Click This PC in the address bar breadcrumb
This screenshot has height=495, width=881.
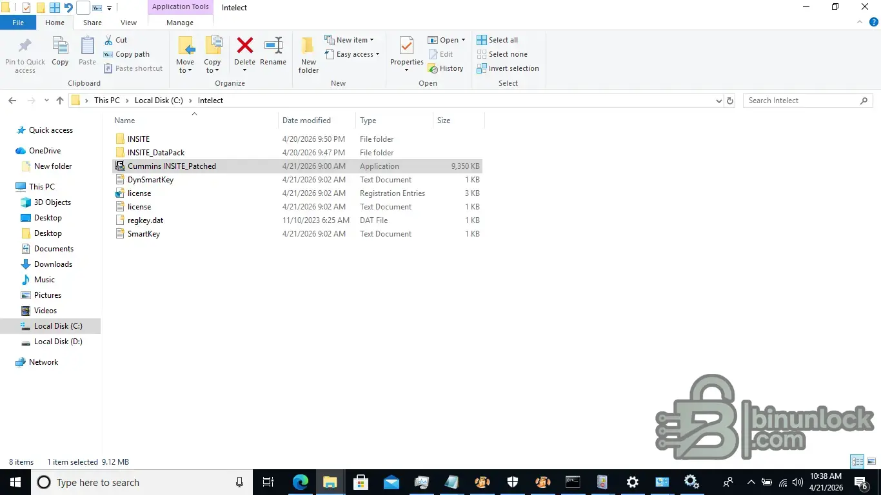click(x=107, y=101)
